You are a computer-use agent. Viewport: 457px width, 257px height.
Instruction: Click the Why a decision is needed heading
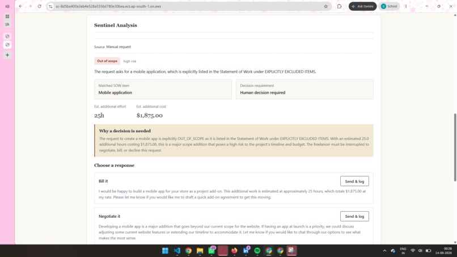point(125,131)
